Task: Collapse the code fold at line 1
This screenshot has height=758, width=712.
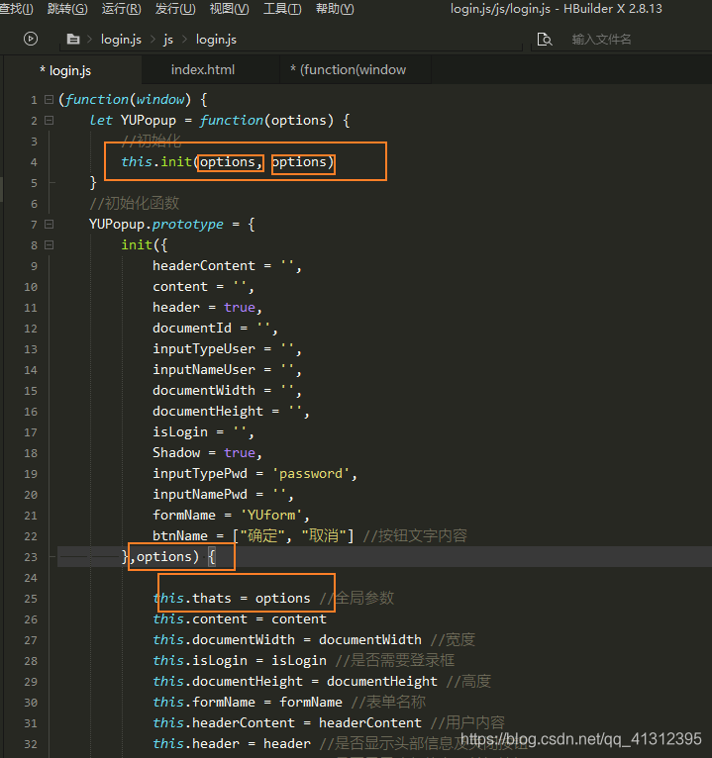Action: (49, 100)
